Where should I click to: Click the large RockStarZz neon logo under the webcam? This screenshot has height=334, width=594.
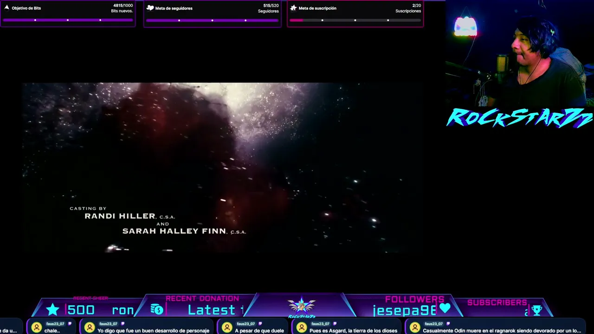520,117
